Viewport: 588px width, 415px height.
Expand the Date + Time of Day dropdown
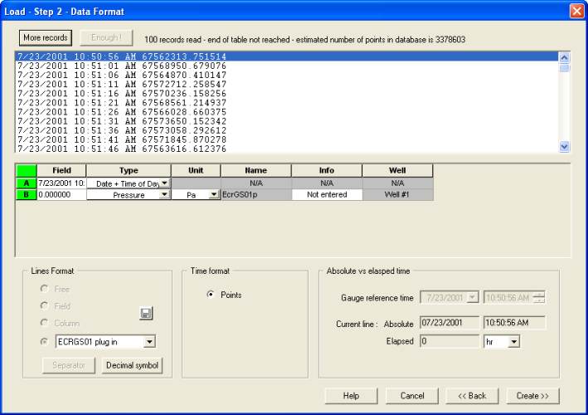click(x=164, y=183)
